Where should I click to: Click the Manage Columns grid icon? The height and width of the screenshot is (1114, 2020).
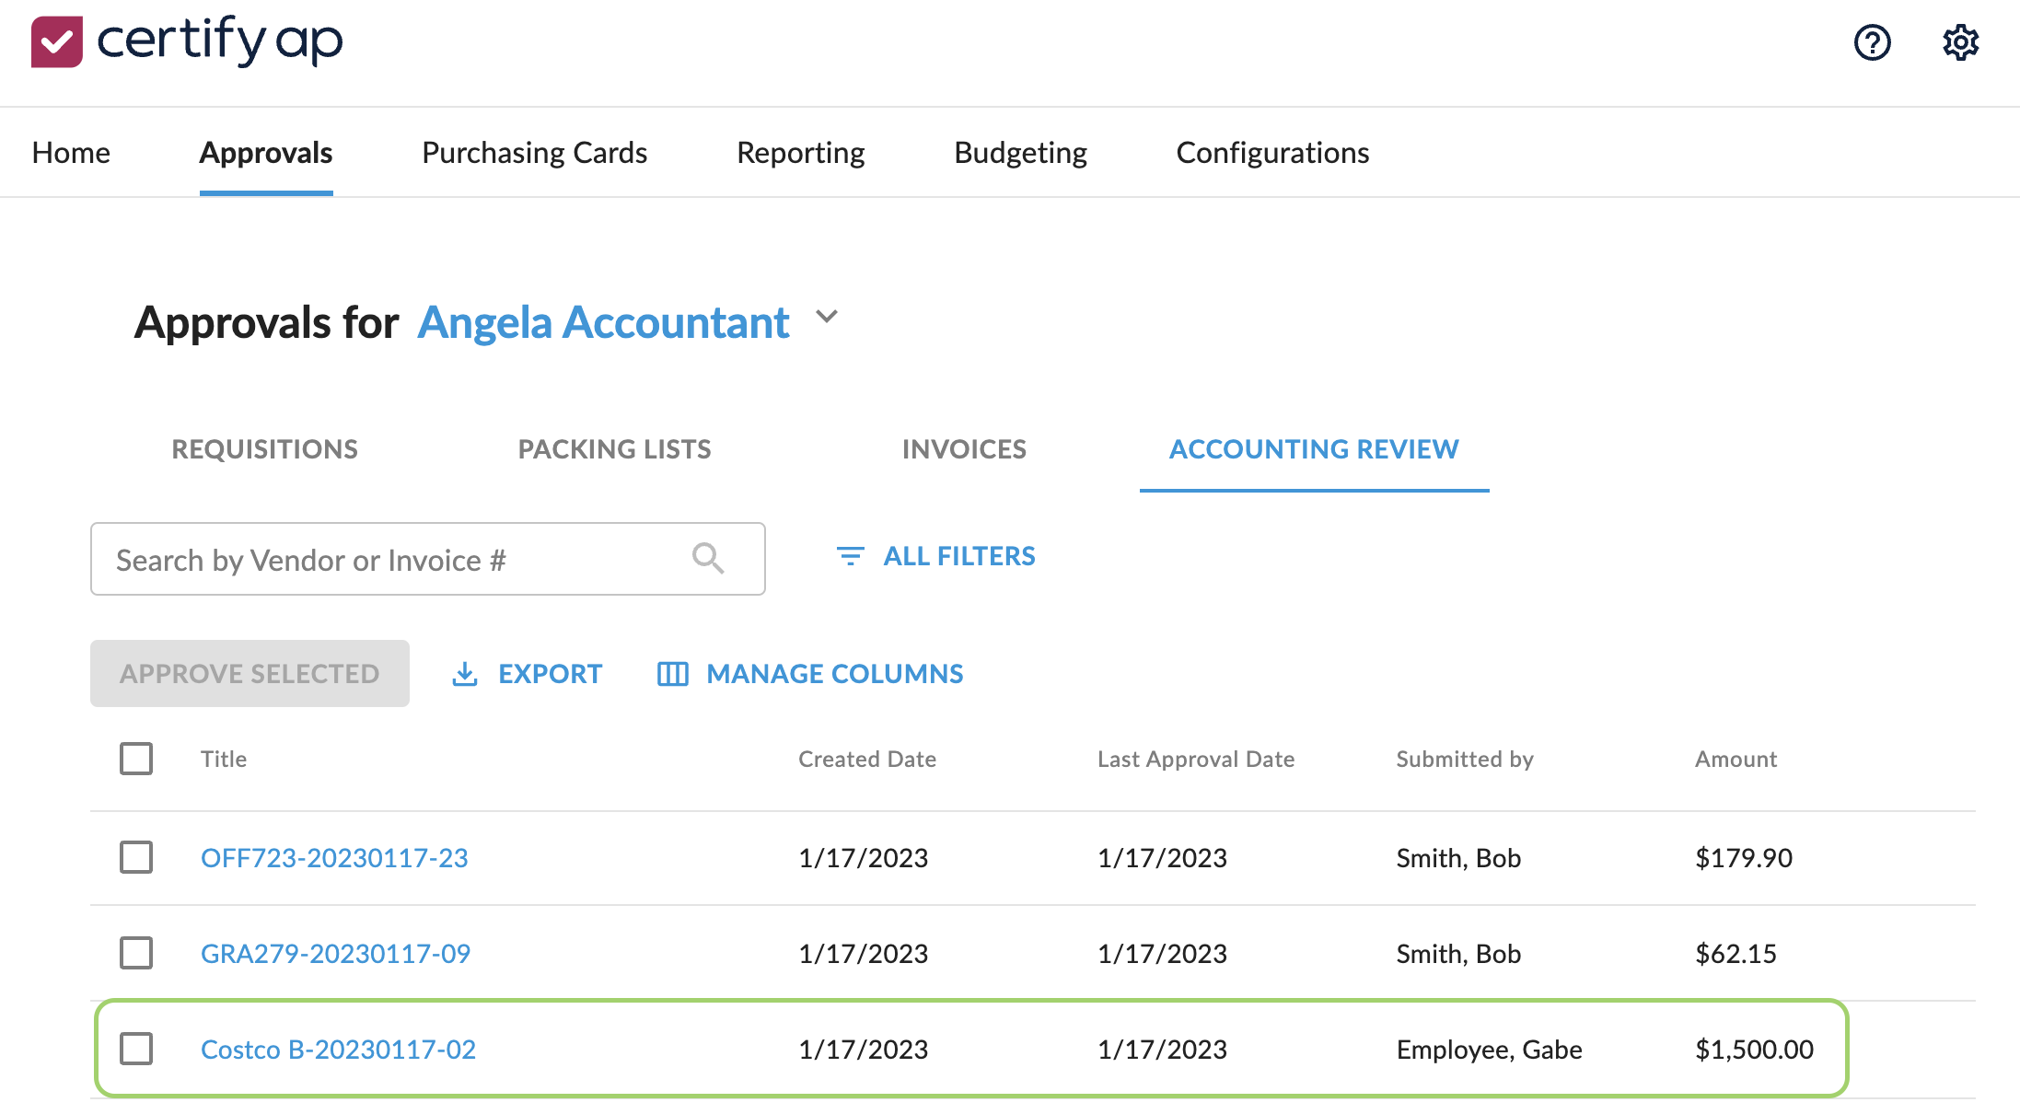673,674
